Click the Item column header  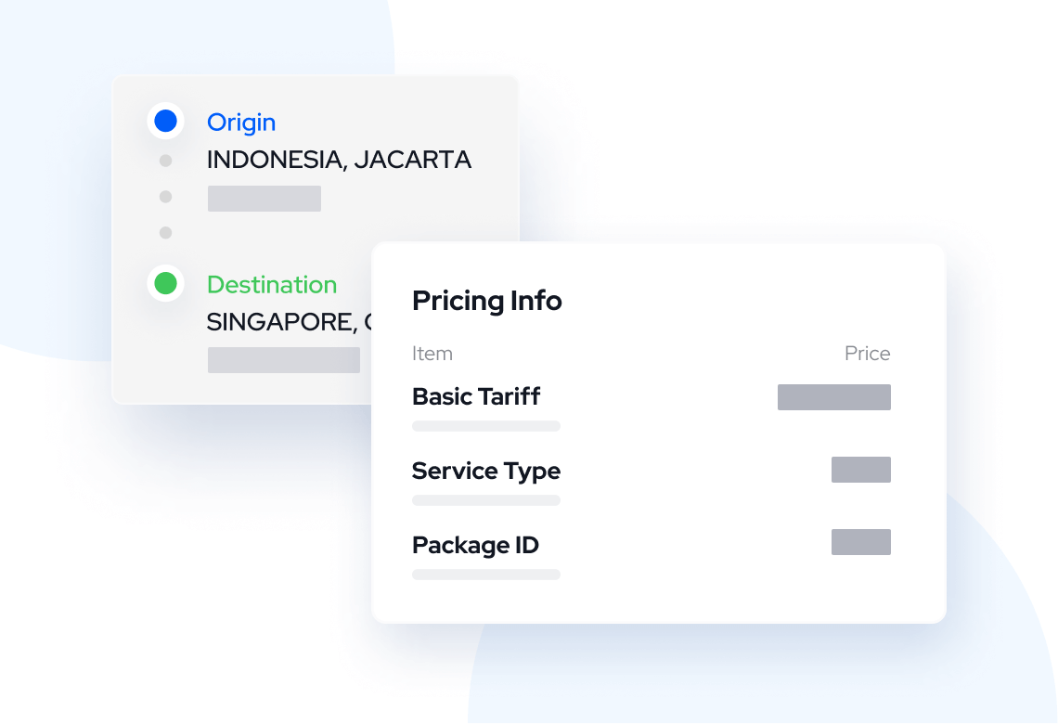coord(432,354)
